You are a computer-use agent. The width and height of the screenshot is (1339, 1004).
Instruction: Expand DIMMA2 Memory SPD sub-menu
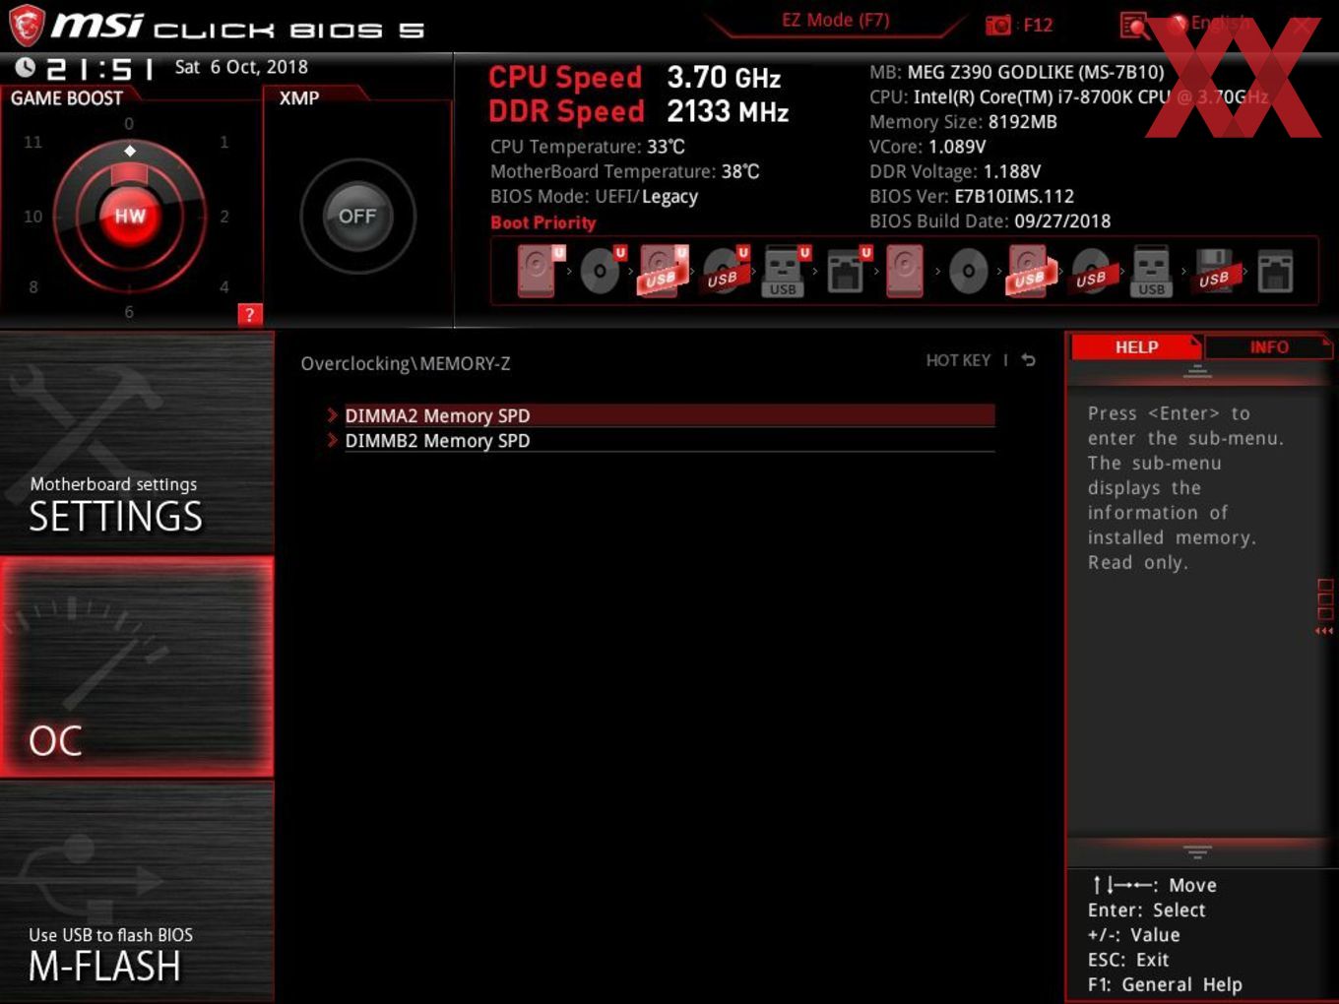[x=660, y=415]
